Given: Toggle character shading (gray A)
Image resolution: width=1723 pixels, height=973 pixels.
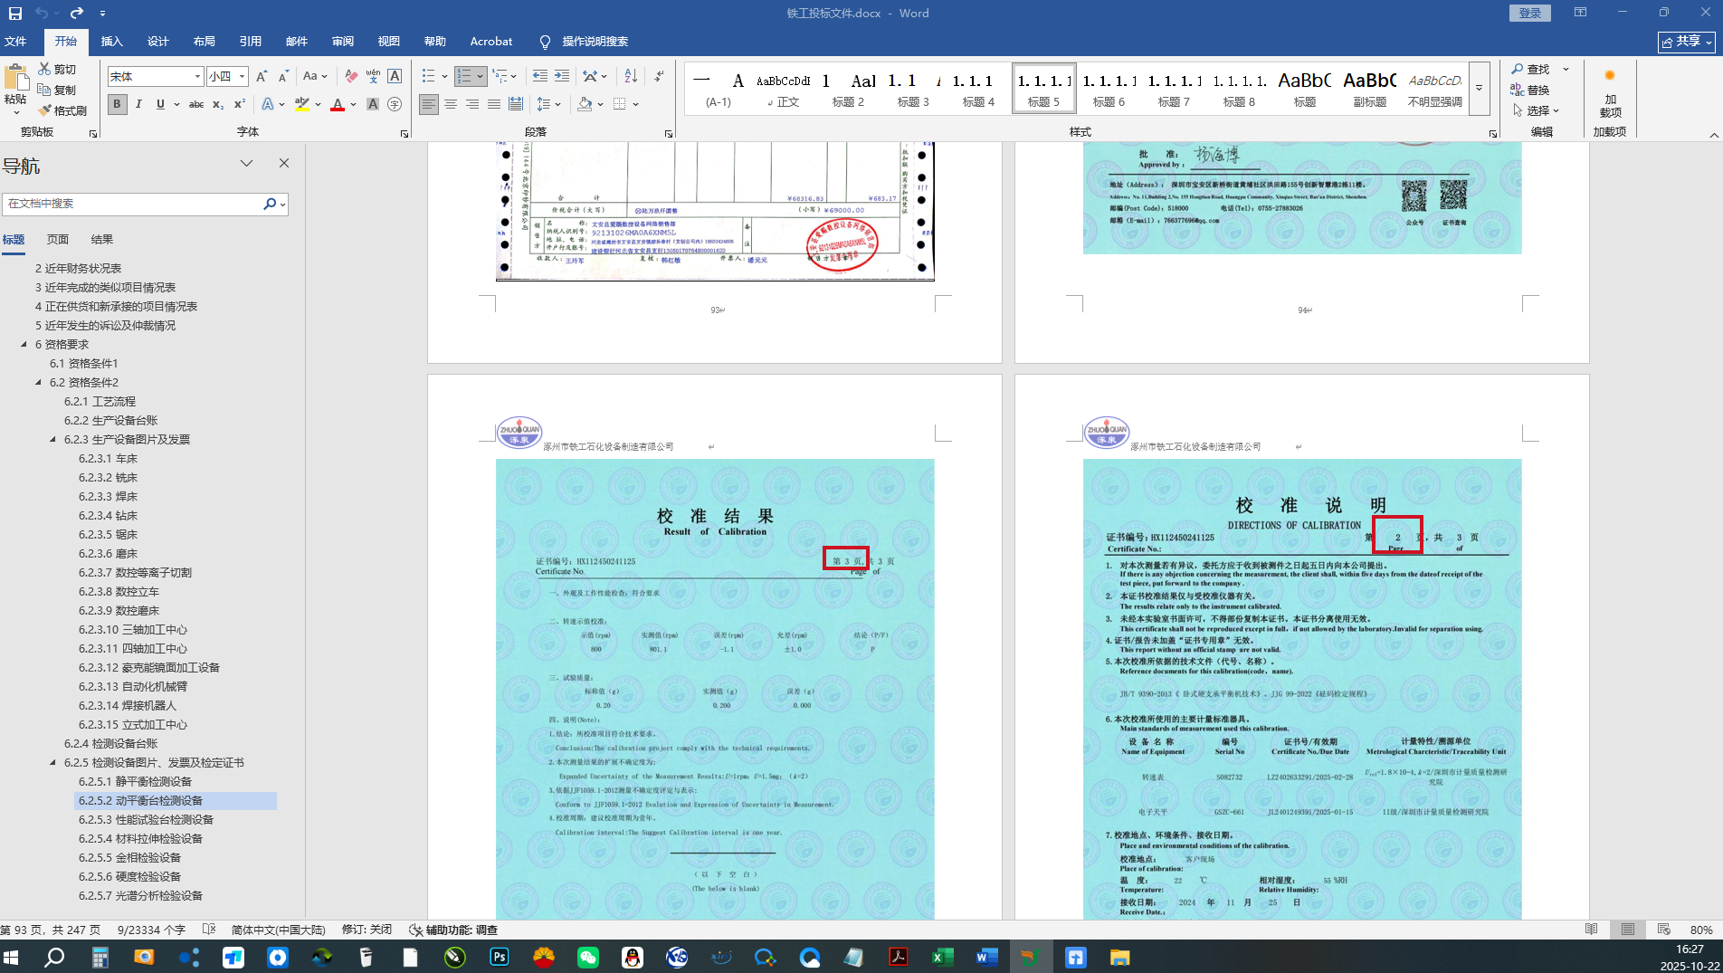Looking at the screenshot, I should click(x=373, y=104).
